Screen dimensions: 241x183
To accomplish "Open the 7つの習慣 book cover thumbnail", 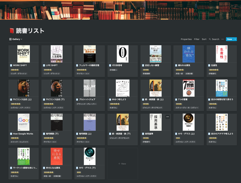I will coord(189,88).
